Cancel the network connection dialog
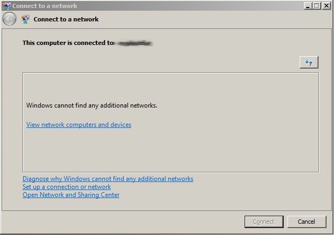This screenshot has width=334, height=235. pos(307,222)
